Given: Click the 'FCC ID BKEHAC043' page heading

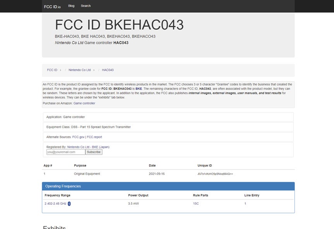Looking at the screenshot, I should 119,25.
